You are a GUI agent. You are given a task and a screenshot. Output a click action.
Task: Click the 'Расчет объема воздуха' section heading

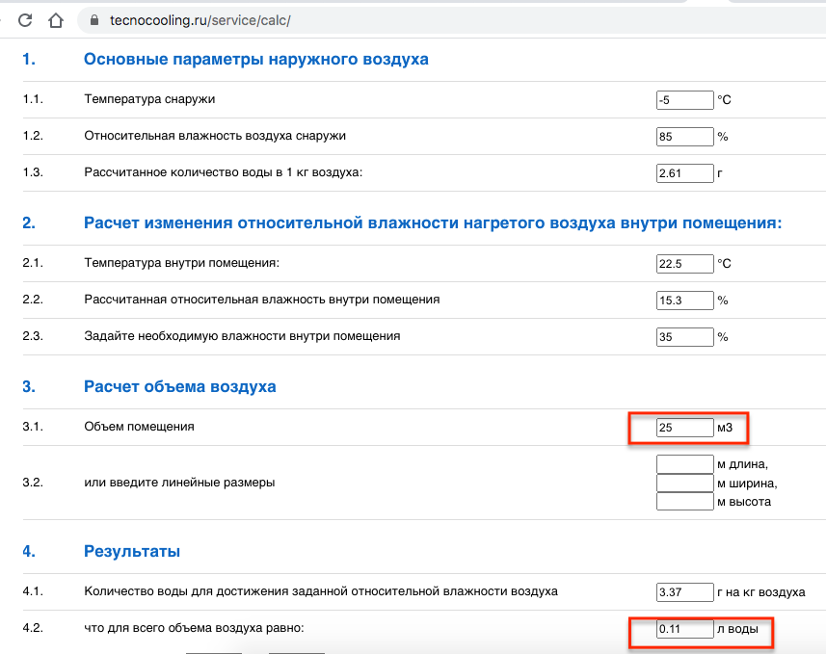coord(180,387)
